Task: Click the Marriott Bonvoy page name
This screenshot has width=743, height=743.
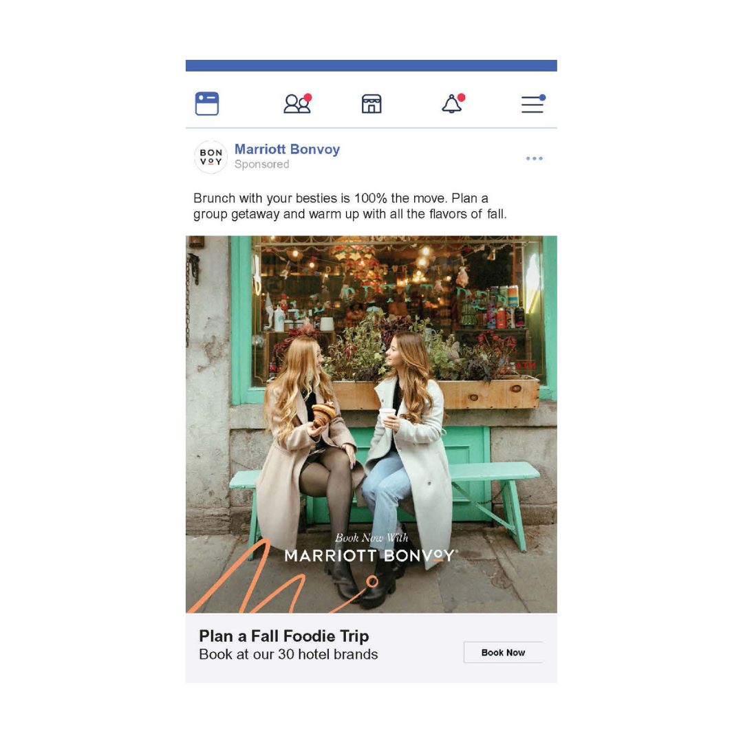Action: (287, 149)
